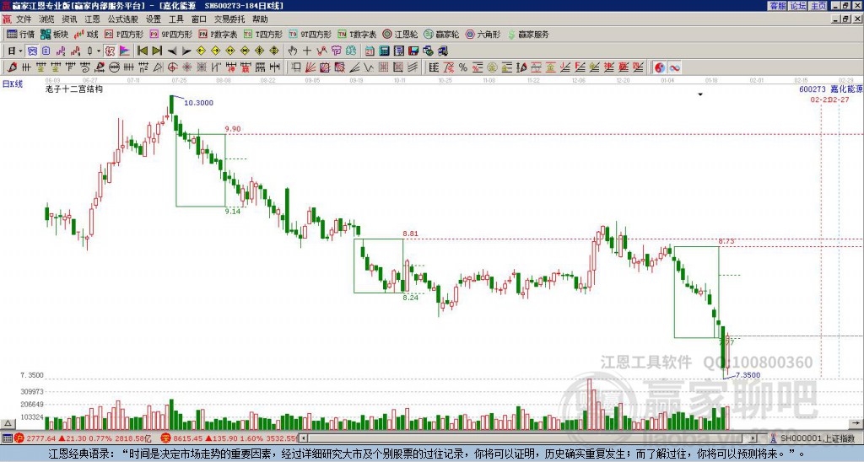Select the n² vertical lines tool
This screenshot has width=864, height=462.
pyautogui.click(x=143, y=67)
